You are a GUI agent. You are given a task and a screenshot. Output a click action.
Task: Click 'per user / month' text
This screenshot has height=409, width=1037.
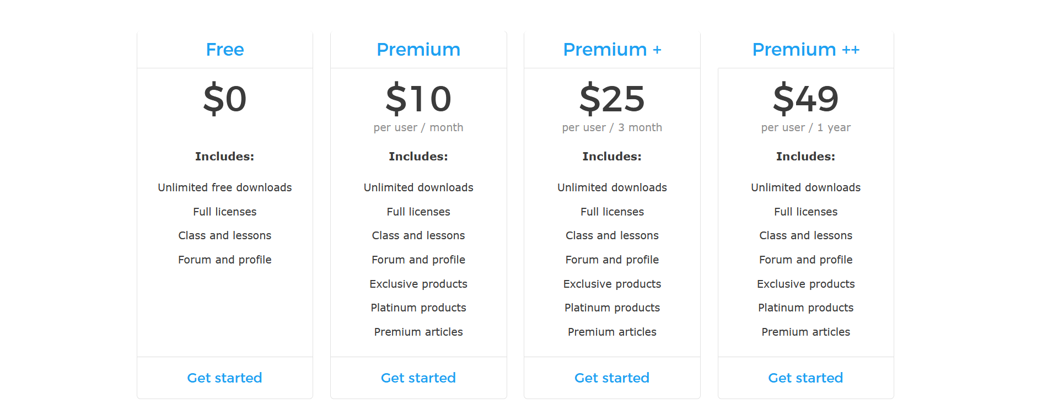(418, 127)
